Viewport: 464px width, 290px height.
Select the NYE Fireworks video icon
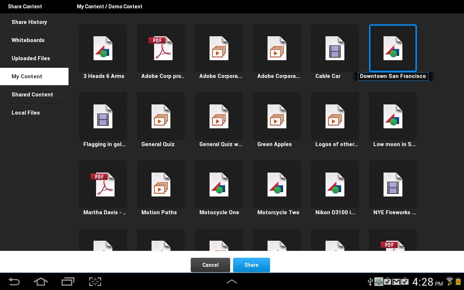(393, 185)
